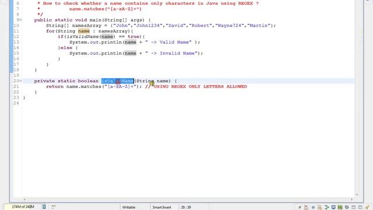Click the highlighted isValidName method declaration
This screenshot has height=210, width=373.
click(x=118, y=81)
